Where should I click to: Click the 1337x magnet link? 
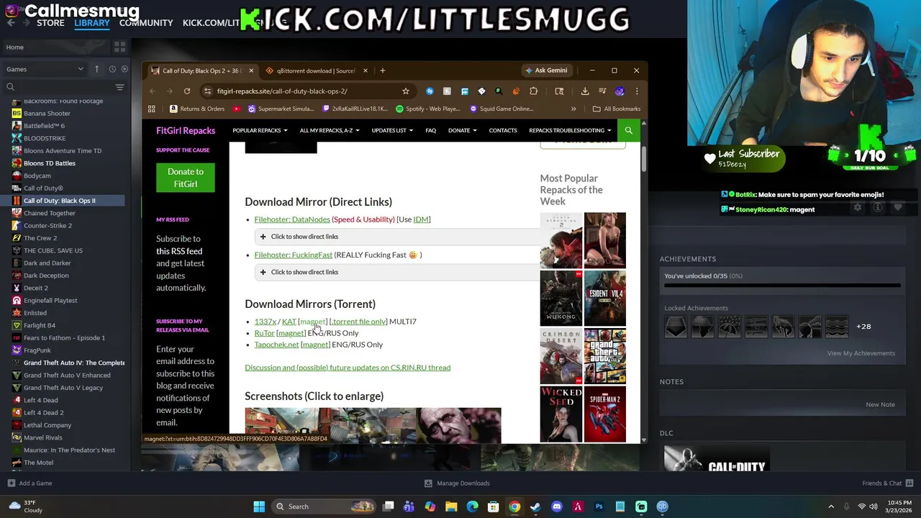[313, 322]
